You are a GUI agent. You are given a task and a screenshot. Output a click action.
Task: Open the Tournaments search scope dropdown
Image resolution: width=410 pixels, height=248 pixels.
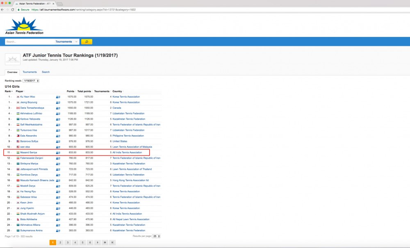tap(67, 41)
